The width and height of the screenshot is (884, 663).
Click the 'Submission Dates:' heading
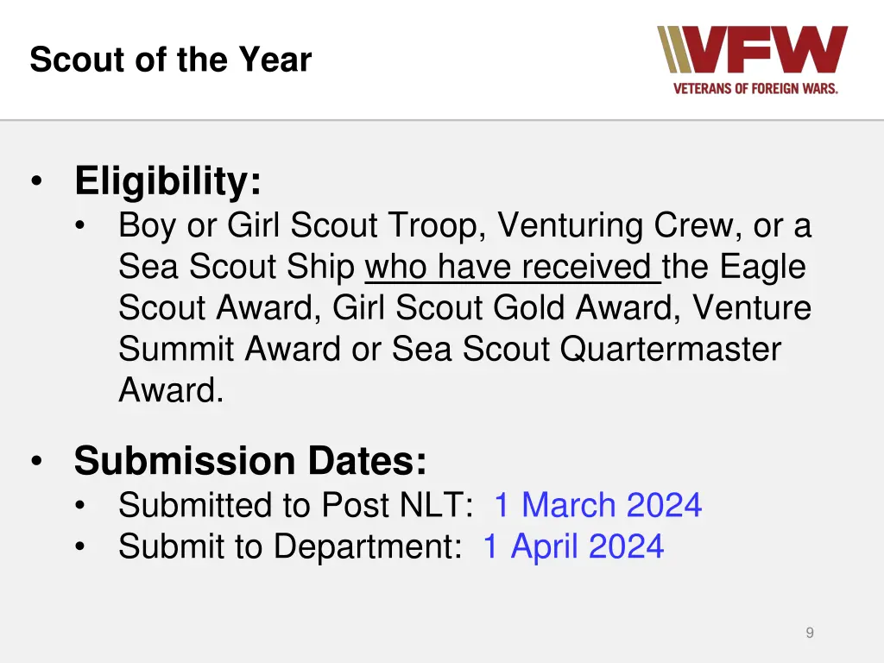(250, 460)
